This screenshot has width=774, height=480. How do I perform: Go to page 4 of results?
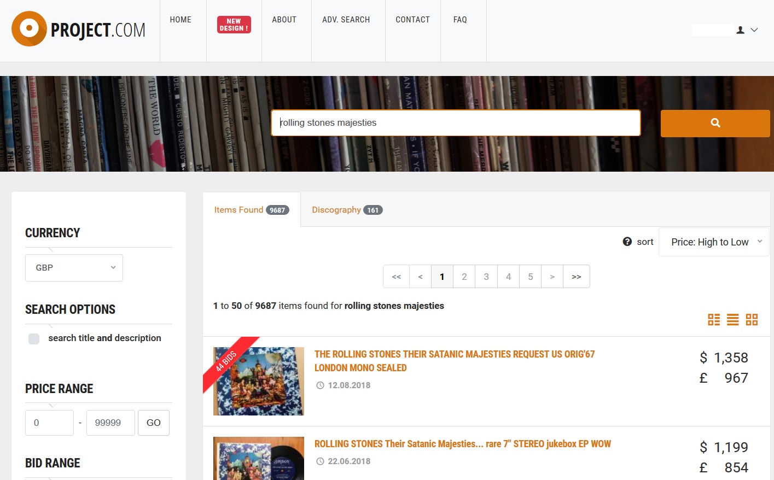[508, 277]
